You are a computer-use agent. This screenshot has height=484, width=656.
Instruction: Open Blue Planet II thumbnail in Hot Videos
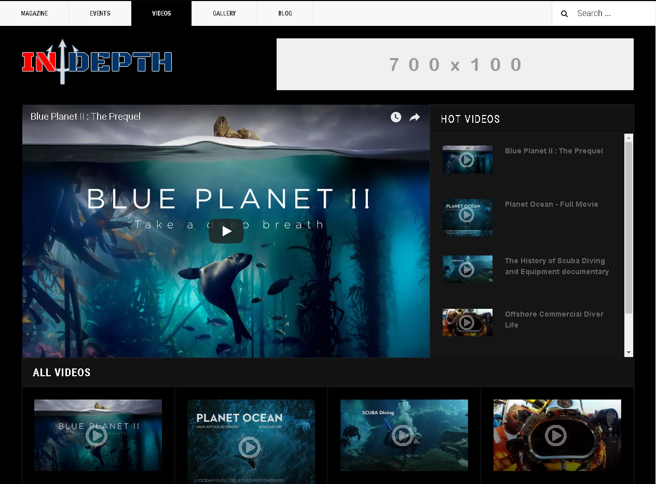467,160
